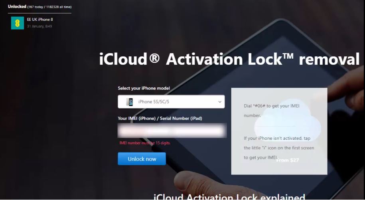Click the EE carrier logo icon

click(18, 23)
